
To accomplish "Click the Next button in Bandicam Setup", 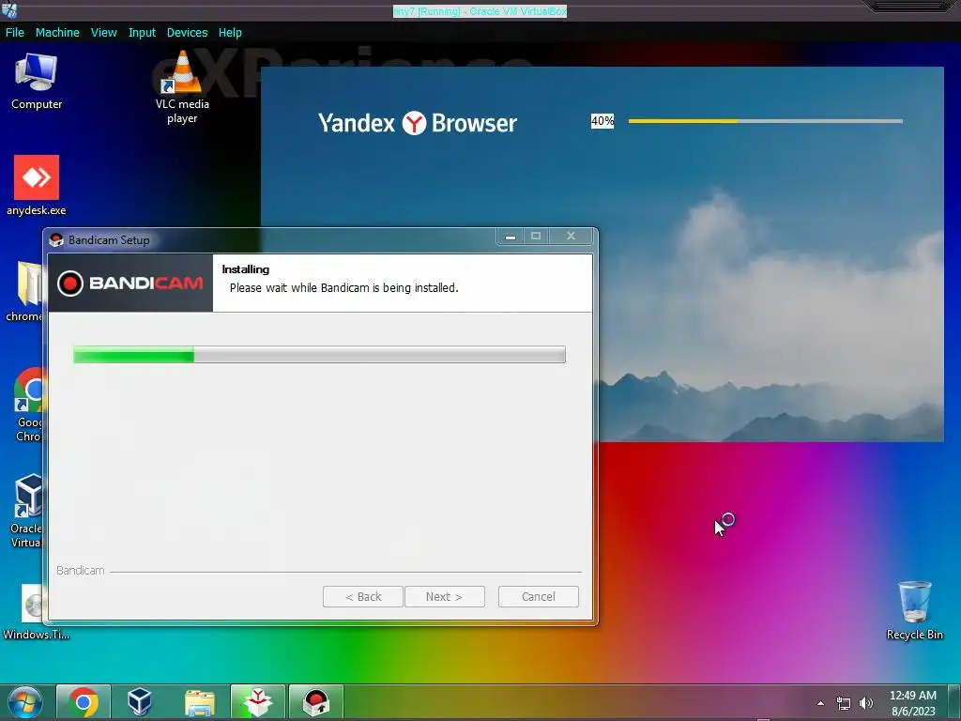I will [x=444, y=596].
